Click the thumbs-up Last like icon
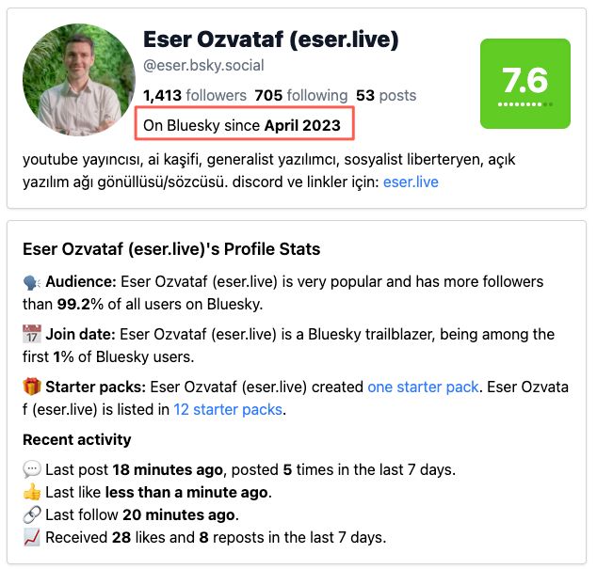The height and width of the screenshot is (569, 597). [x=32, y=491]
